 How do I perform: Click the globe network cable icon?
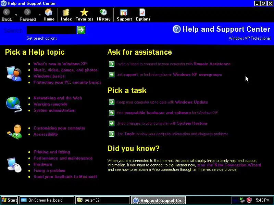14,104
